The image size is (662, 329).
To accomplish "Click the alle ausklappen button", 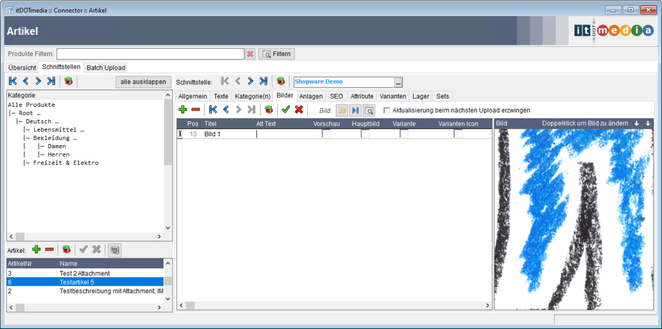I will [x=143, y=82].
